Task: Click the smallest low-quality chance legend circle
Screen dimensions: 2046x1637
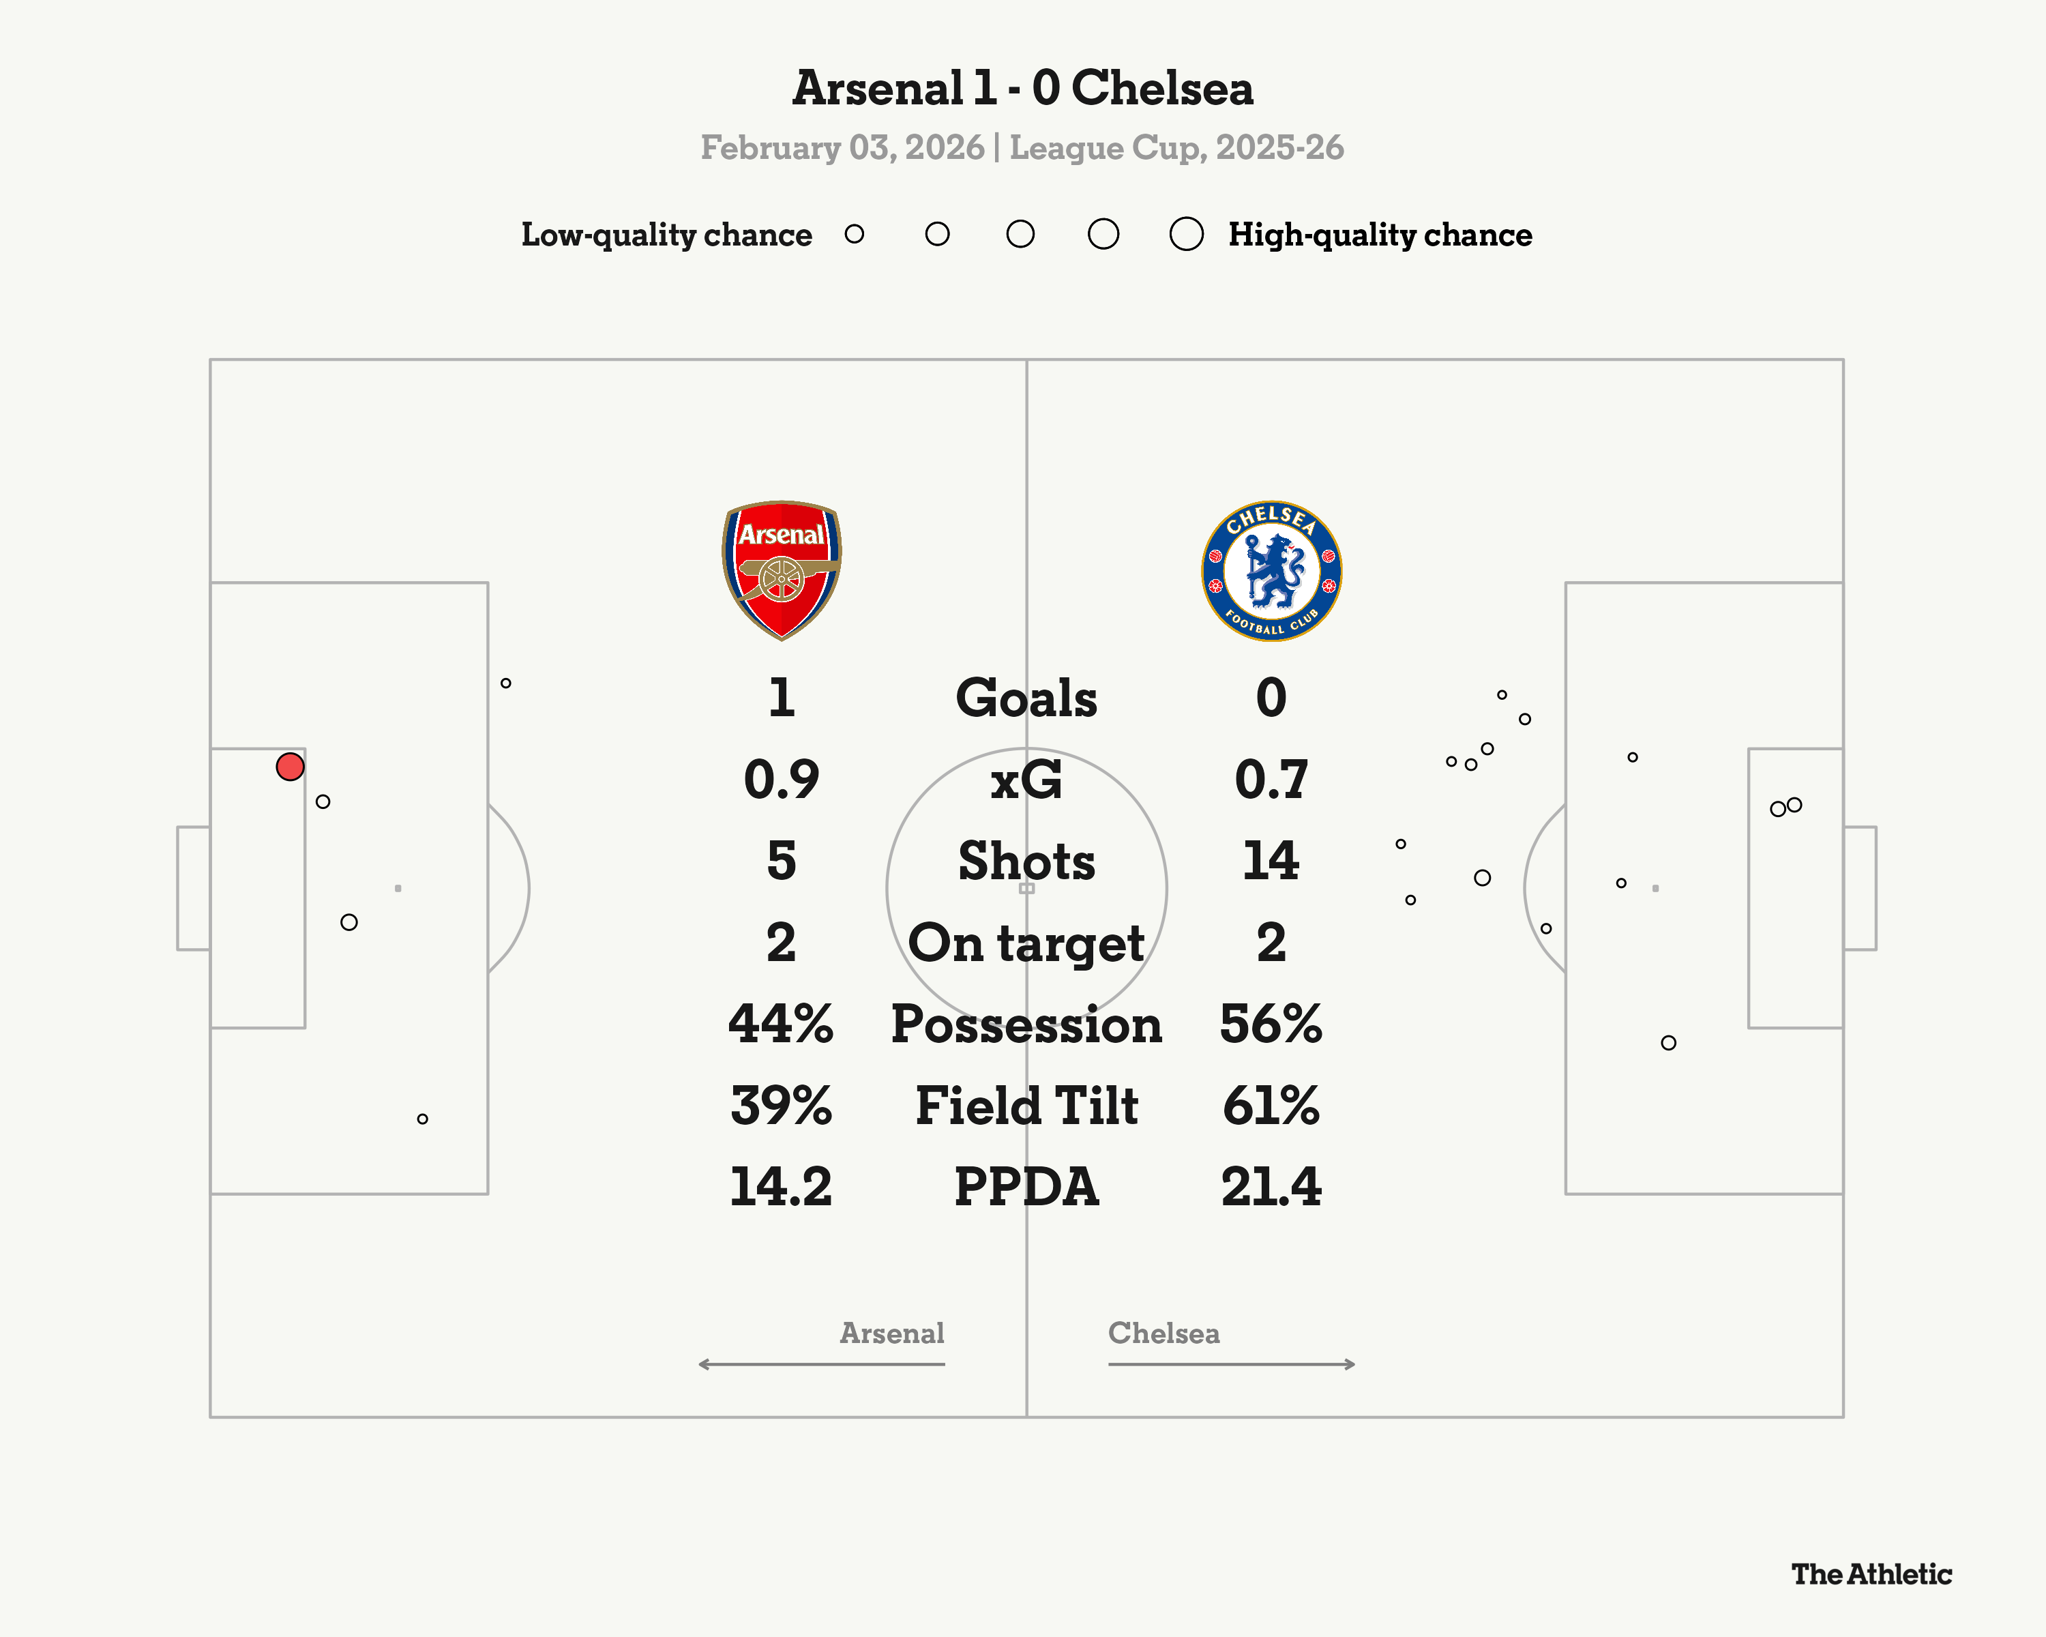Action: pyautogui.click(x=854, y=235)
